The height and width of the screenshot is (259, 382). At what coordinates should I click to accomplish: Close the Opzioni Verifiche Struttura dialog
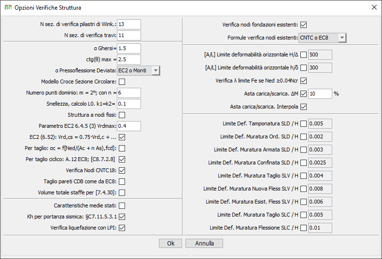[374, 7]
